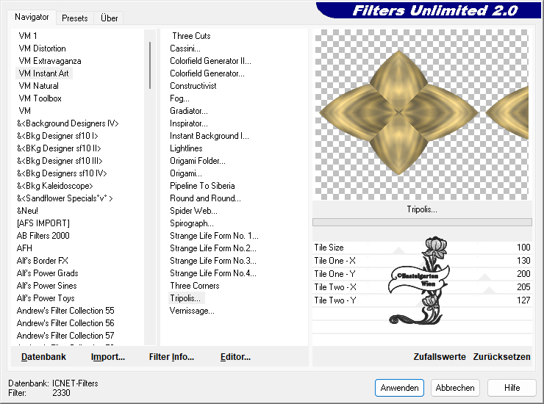Switch to the Presets tab
The image size is (544, 404).
tap(74, 18)
